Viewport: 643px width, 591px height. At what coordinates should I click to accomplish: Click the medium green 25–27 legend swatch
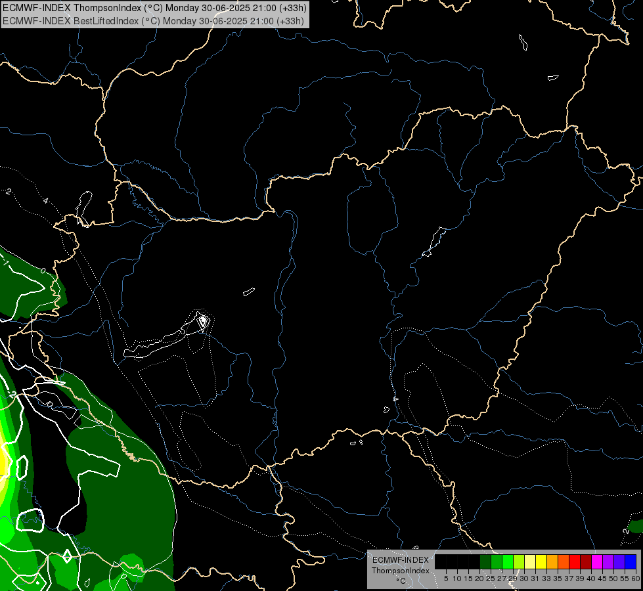(x=497, y=561)
